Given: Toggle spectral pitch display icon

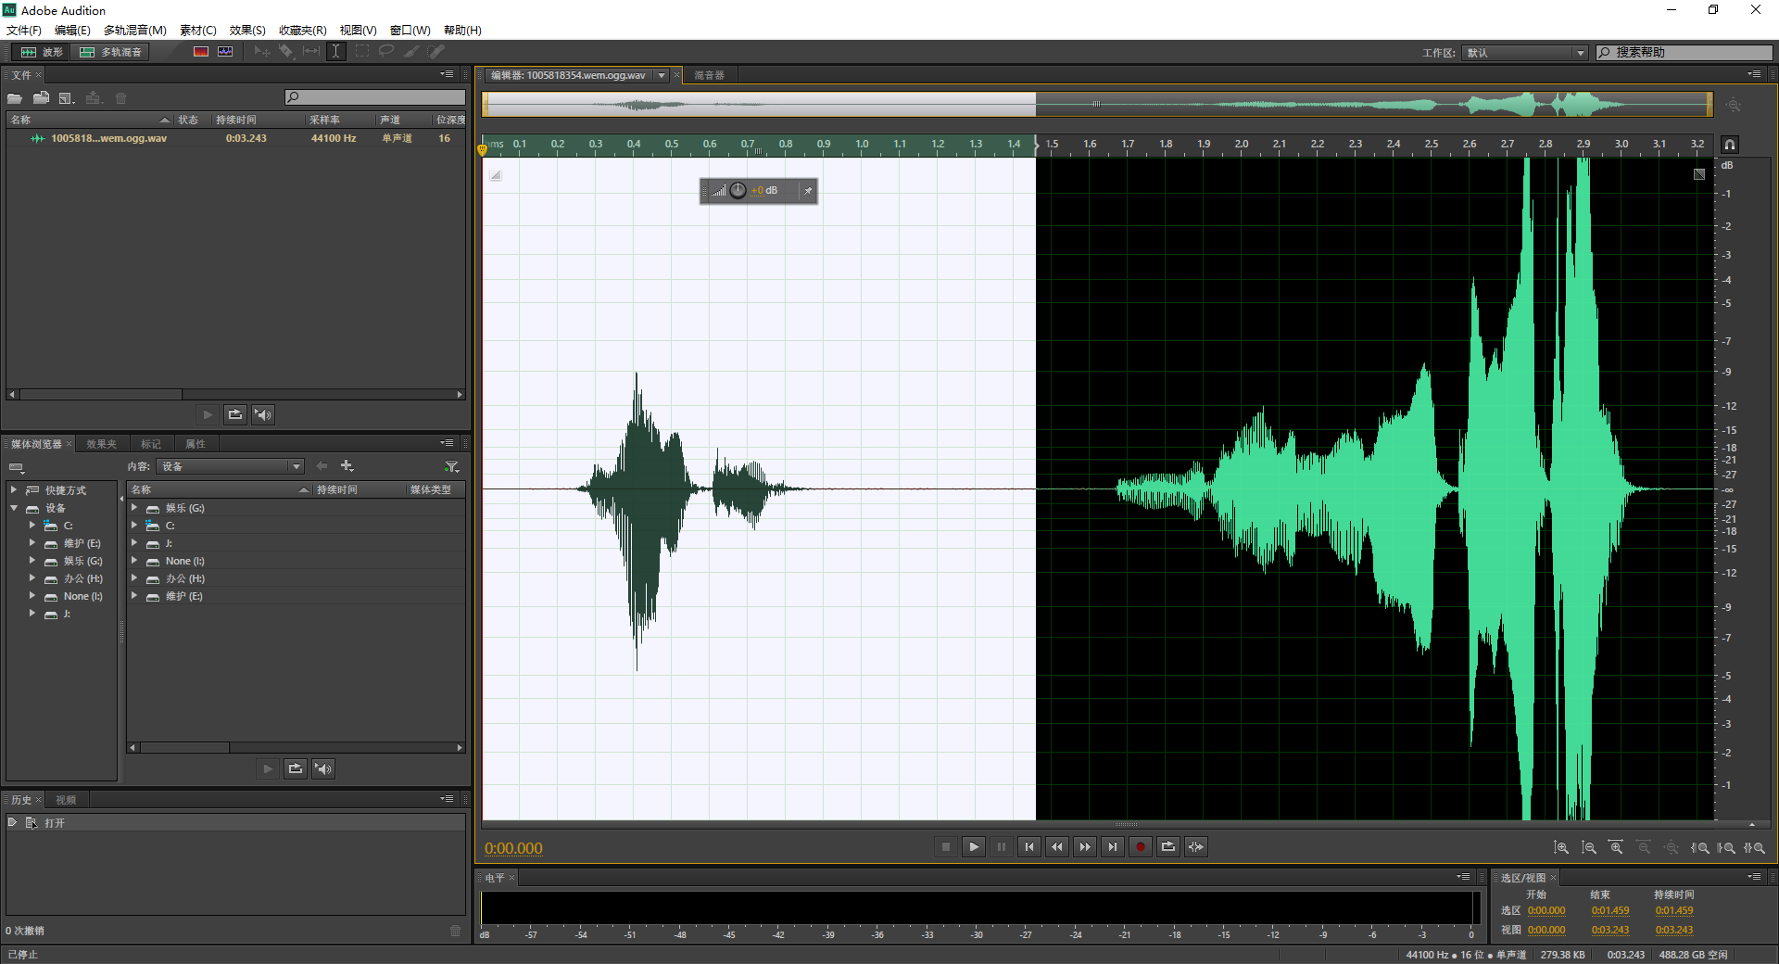Looking at the screenshot, I should pos(225,52).
